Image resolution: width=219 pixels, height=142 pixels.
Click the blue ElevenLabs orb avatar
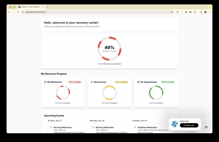pyautogui.click(x=175, y=124)
